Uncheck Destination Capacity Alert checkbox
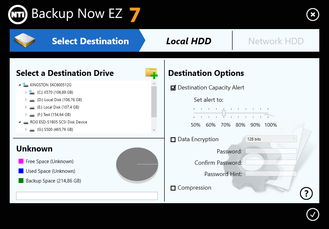Image resolution: width=329 pixels, height=229 pixels. click(173, 88)
